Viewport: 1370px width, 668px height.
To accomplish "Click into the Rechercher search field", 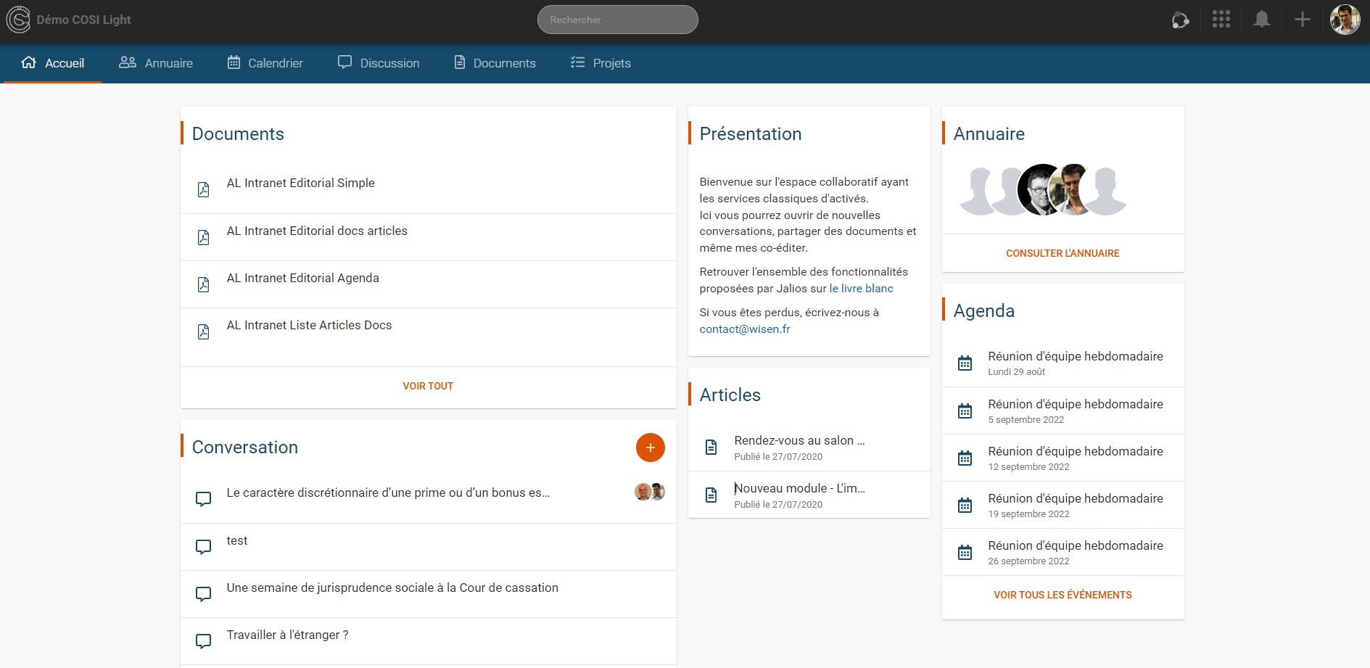I will click(x=618, y=20).
